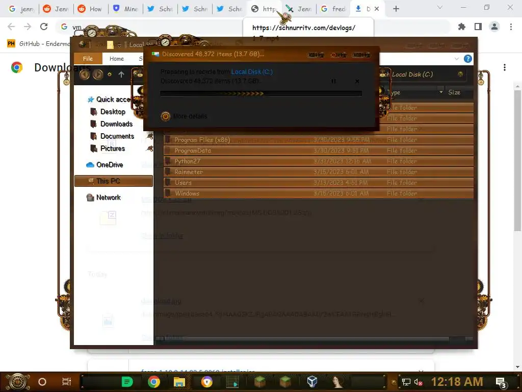Switch to the 'fred' Google tab
This screenshot has height=392, width=522.
333,9
